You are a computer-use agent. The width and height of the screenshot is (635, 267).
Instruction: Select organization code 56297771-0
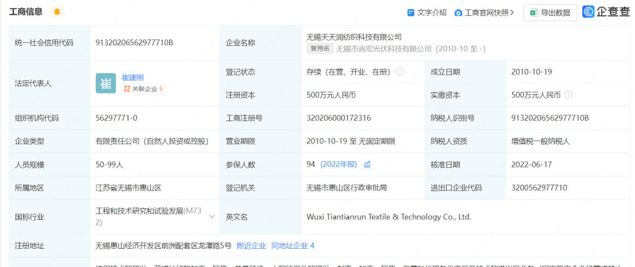[x=116, y=118]
